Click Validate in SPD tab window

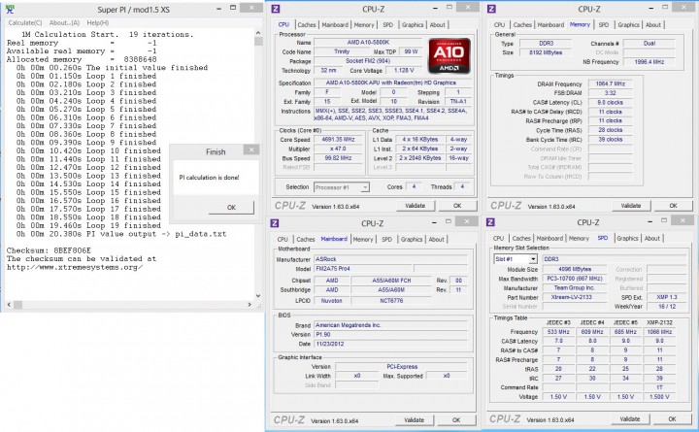click(x=630, y=419)
